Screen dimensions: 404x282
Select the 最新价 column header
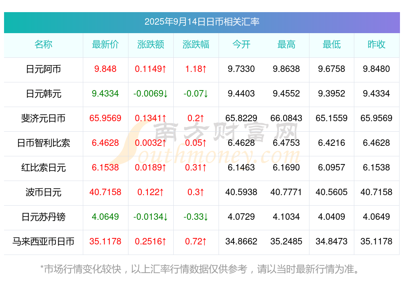pyautogui.click(x=105, y=44)
